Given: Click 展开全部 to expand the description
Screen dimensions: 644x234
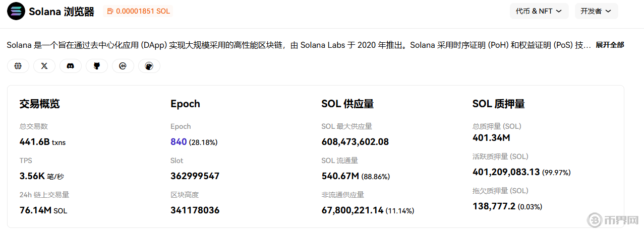Looking at the screenshot, I should (x=610, y=45).
